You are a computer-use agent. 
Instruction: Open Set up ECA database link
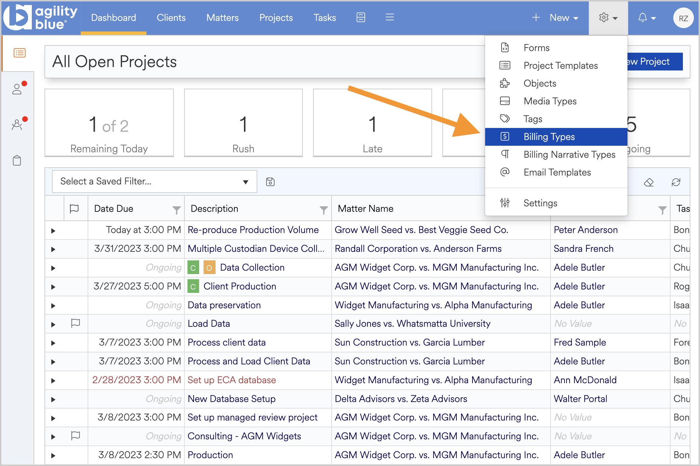click(x=232, y=380)
